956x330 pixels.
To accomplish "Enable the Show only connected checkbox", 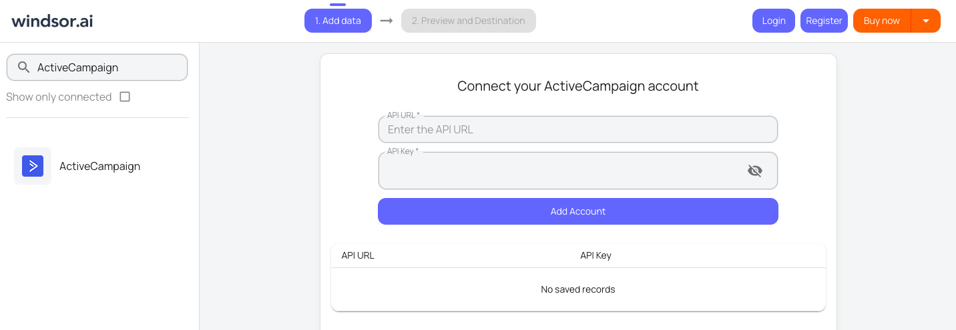I will coord(125,97).
